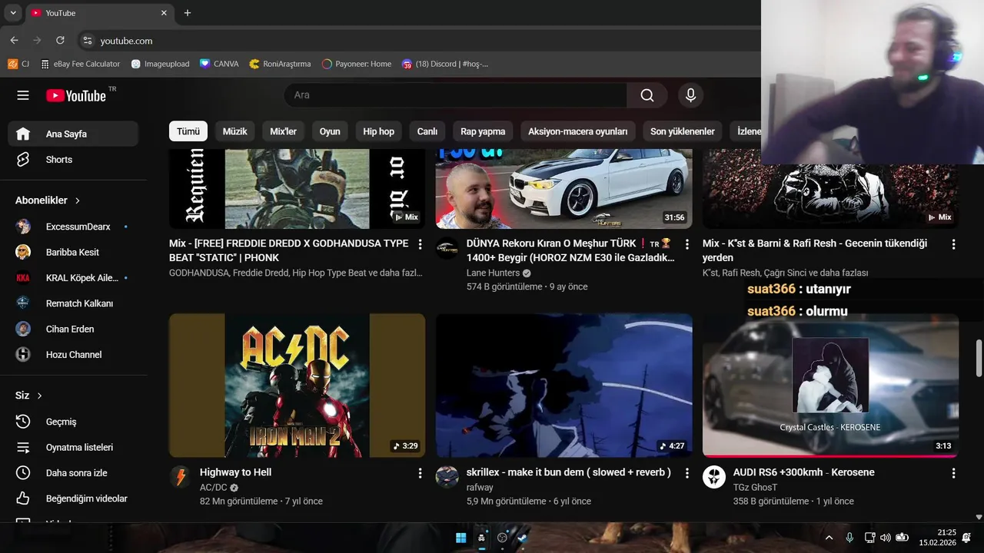Image resolution: width=984 pixels, height=553 pixels.
Task: Open Hozu Channel subscription
Action: pyautogui.click(x=73, y=355)
